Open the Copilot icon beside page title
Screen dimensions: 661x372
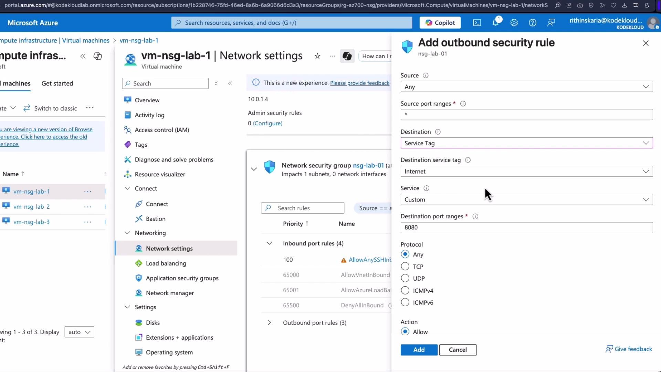pos(347,56)
